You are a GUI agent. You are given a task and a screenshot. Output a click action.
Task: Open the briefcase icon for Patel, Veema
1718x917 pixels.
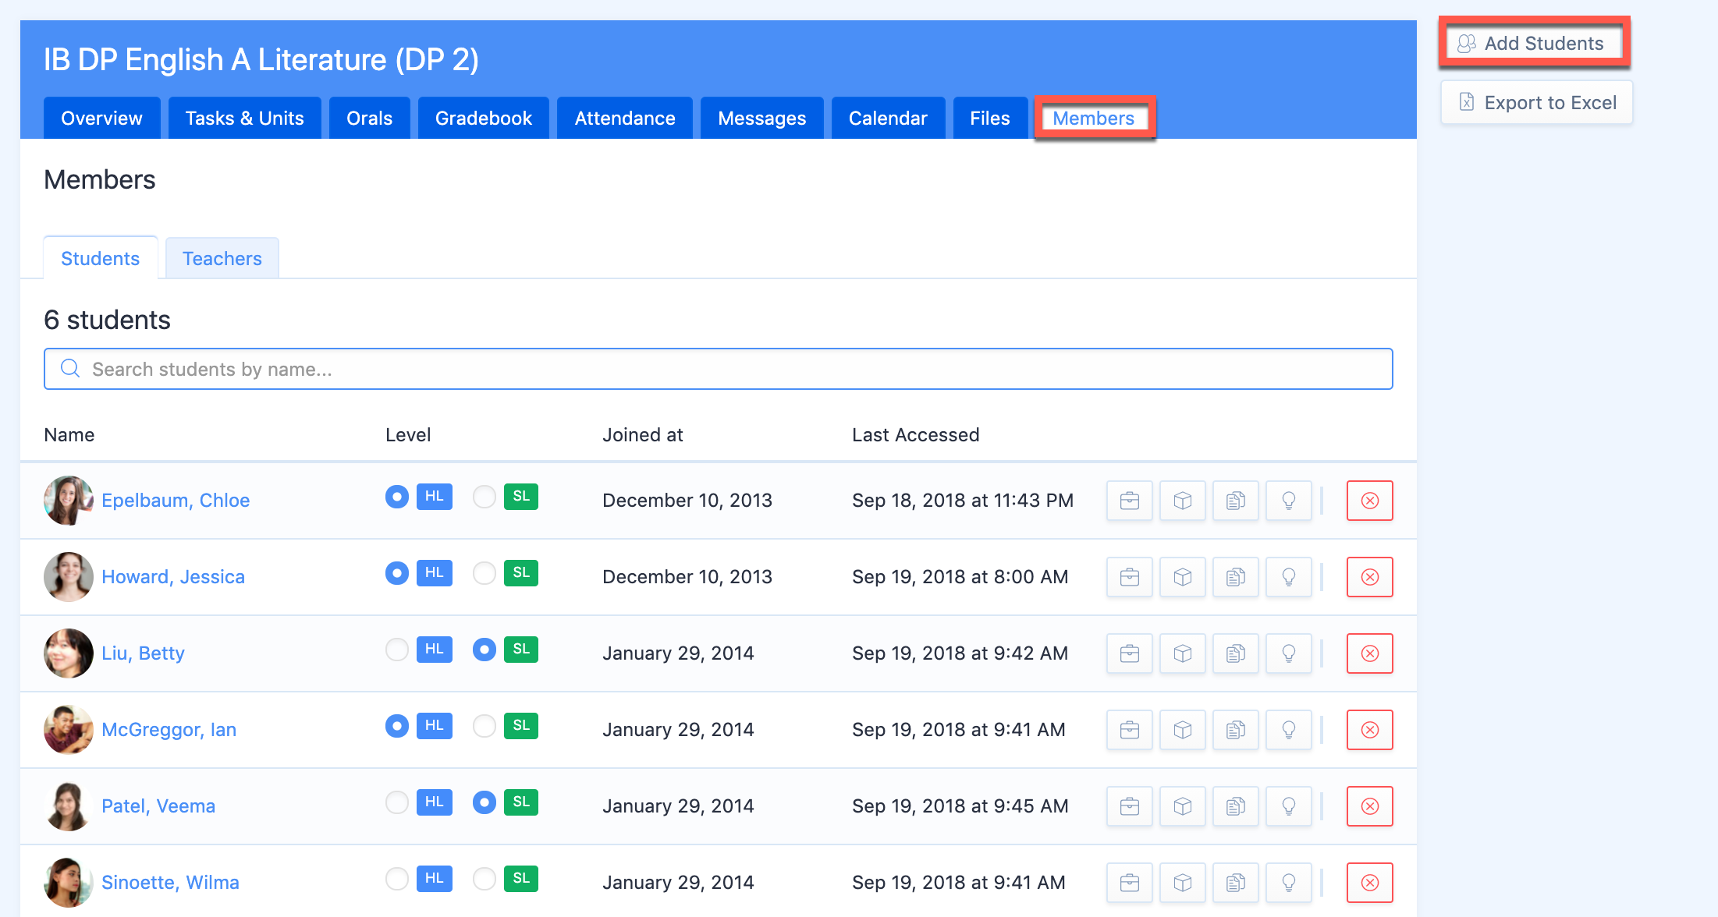pos(1129,806)
